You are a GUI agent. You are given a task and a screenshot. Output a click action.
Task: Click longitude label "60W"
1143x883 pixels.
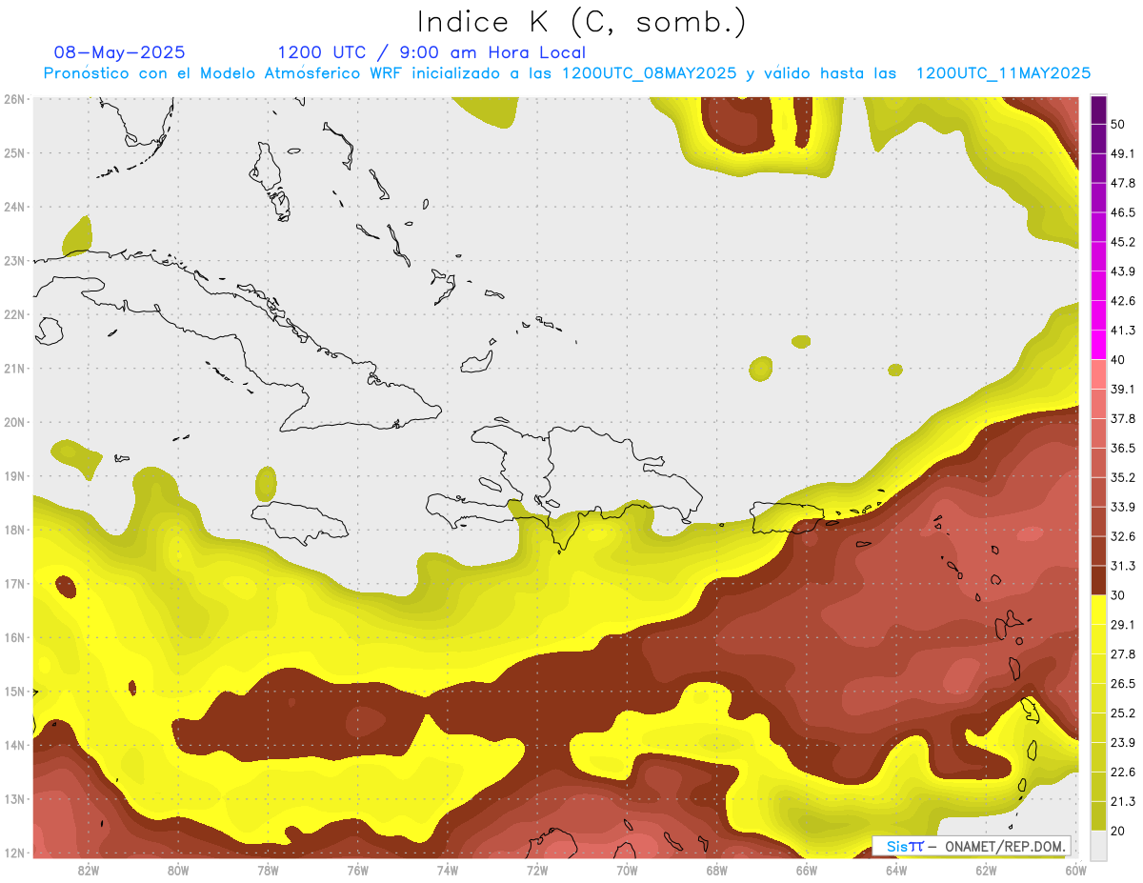(1075, 870)
